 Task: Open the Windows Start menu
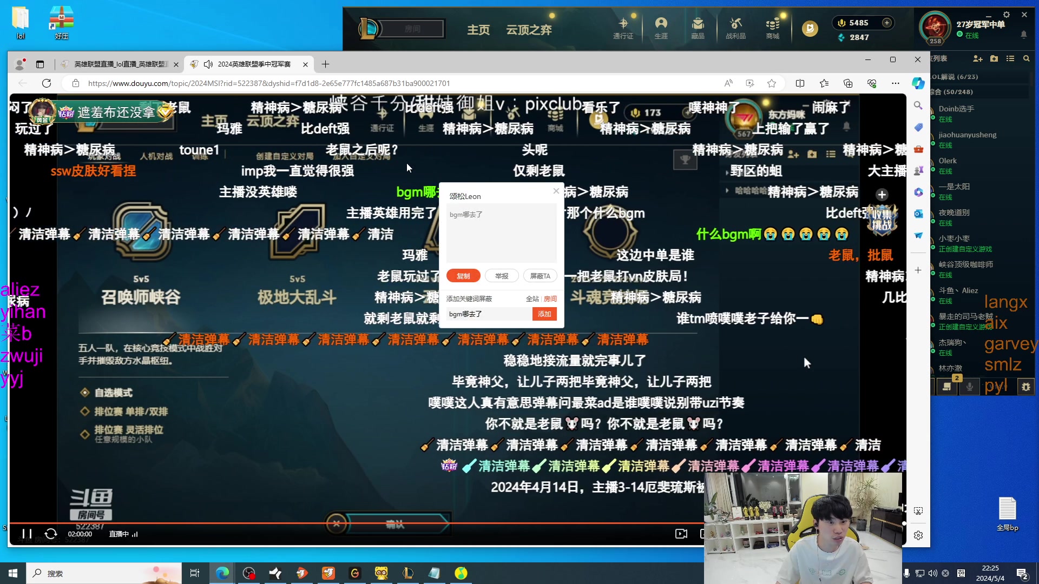pyautogui.click(x=13, y=573)
